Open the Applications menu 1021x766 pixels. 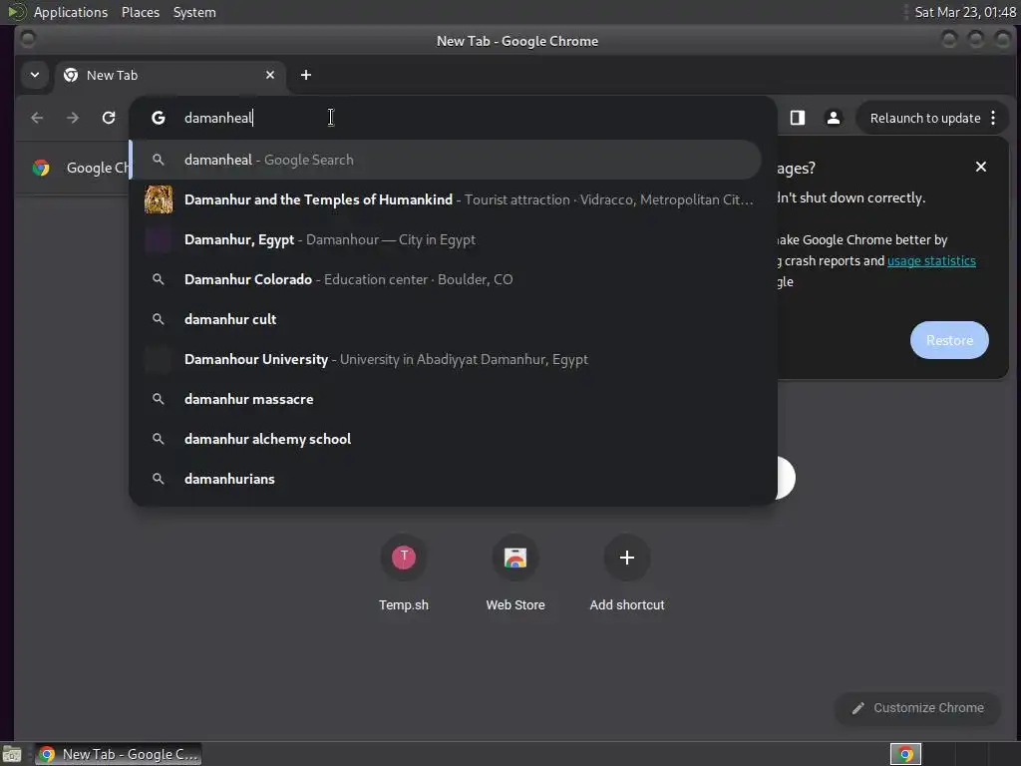[71, 12]
